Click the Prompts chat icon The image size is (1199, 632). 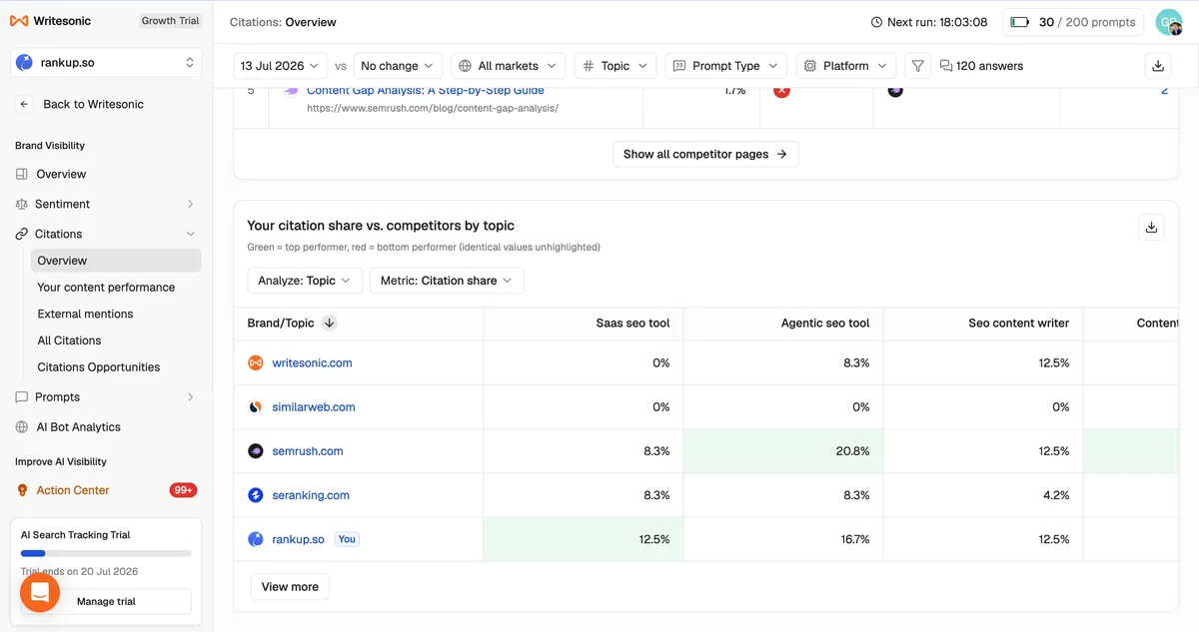[22, 397]
